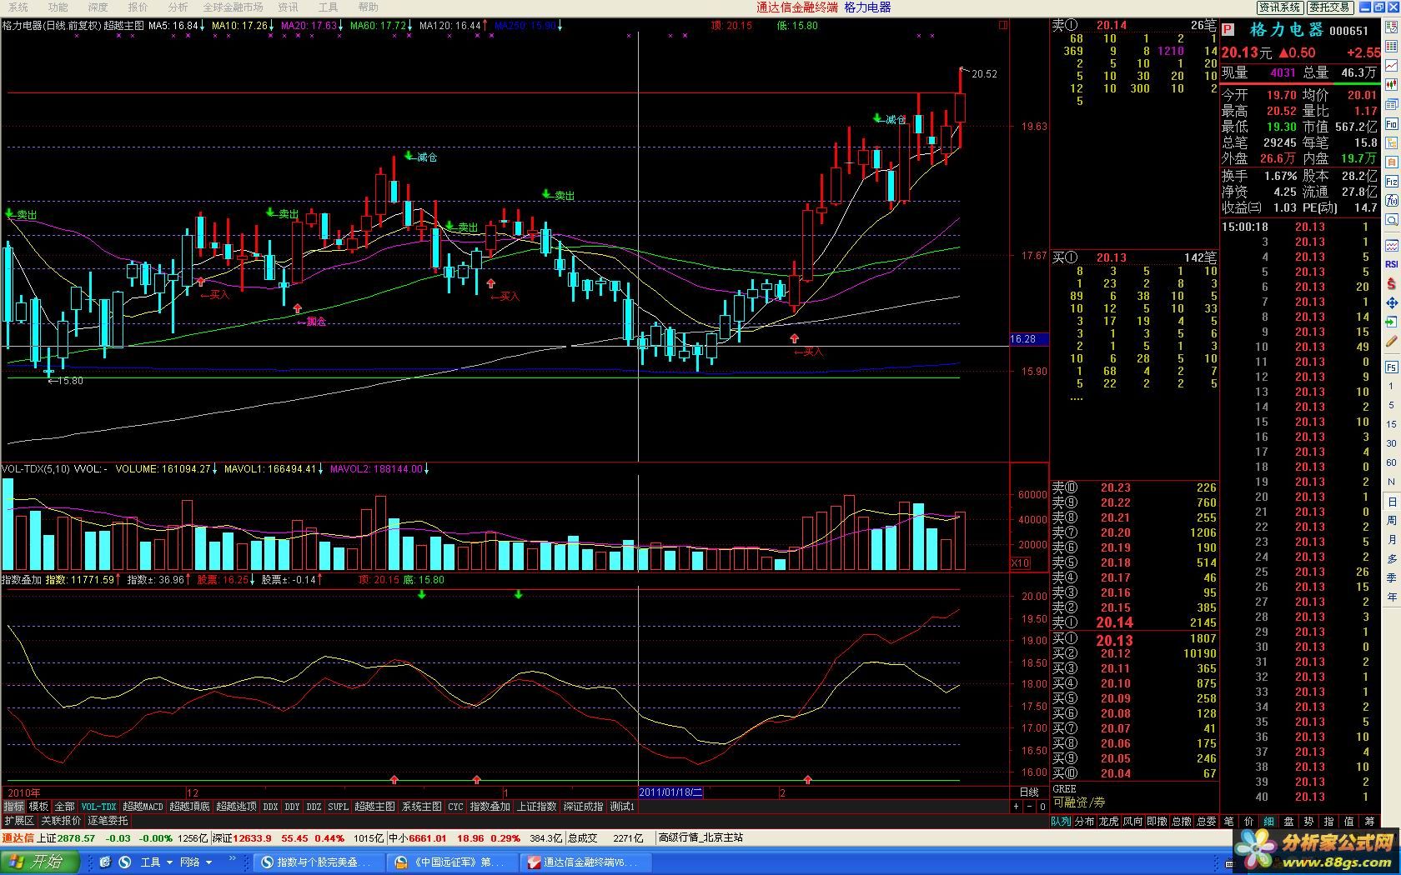The width and height of the screenshot is (1401, 875).
Task: Click the F5 chart switch sidebar icon
Action: (1391, 367)
